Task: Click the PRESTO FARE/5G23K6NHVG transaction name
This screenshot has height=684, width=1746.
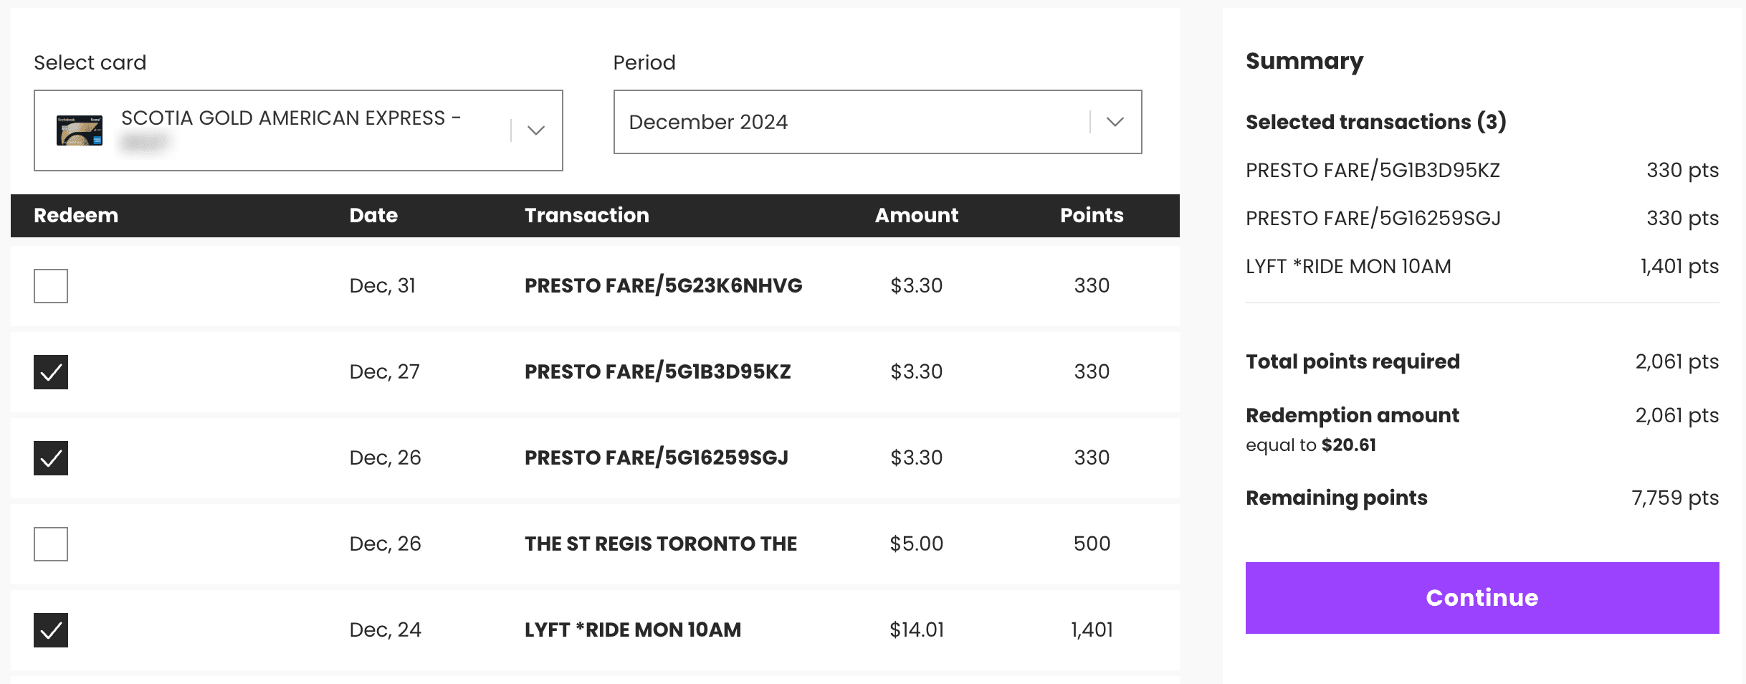Action: tap(663, 285)
